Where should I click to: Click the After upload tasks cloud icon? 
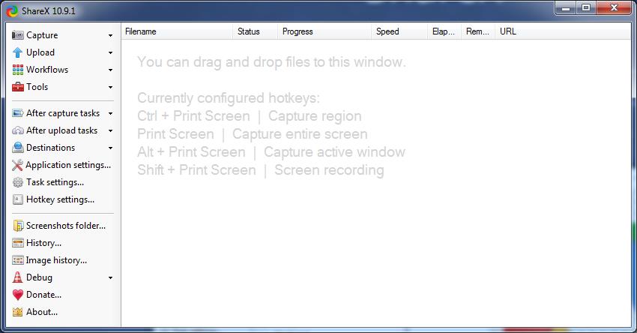click(17, 130)
